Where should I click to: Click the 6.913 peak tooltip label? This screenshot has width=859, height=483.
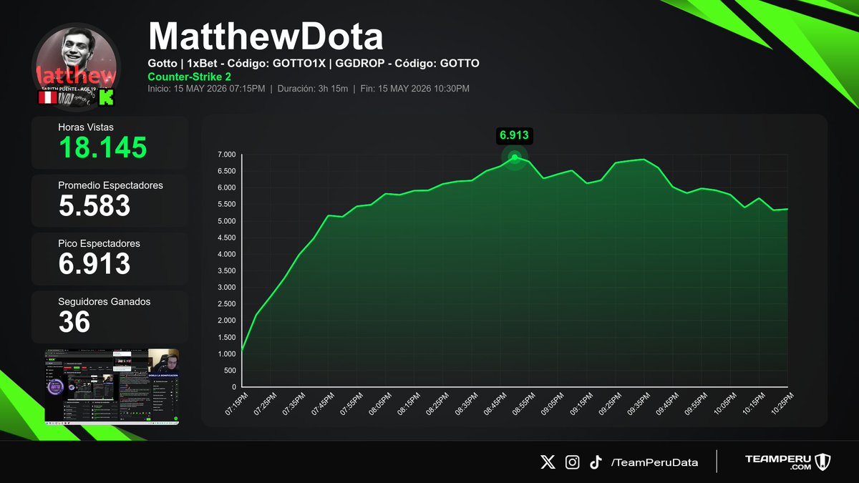pyautogui.click(x=514, y=135)
